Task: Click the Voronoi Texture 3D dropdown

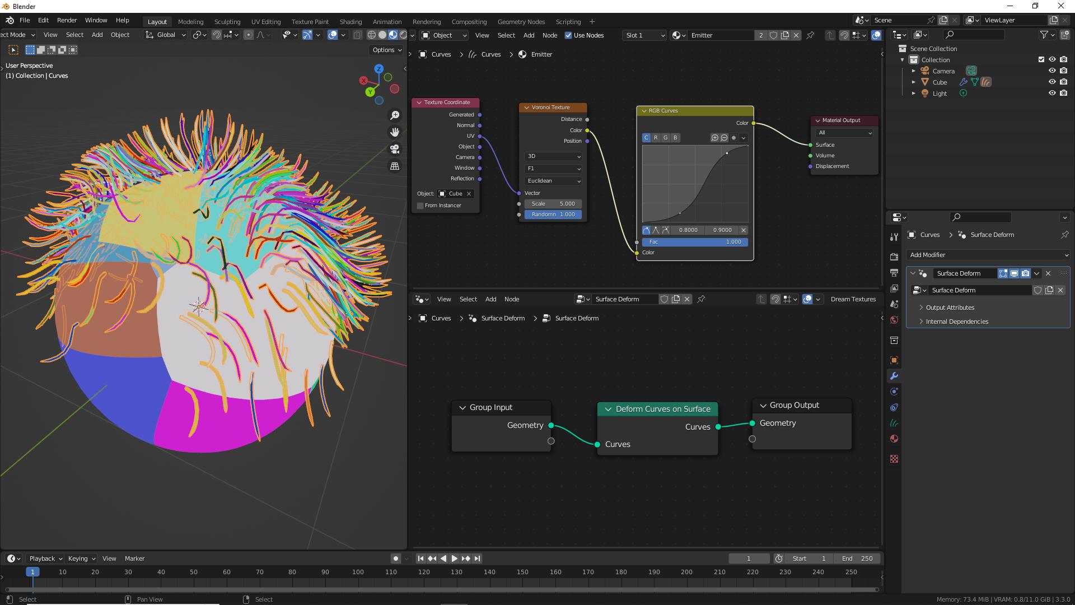Action: 553,156
